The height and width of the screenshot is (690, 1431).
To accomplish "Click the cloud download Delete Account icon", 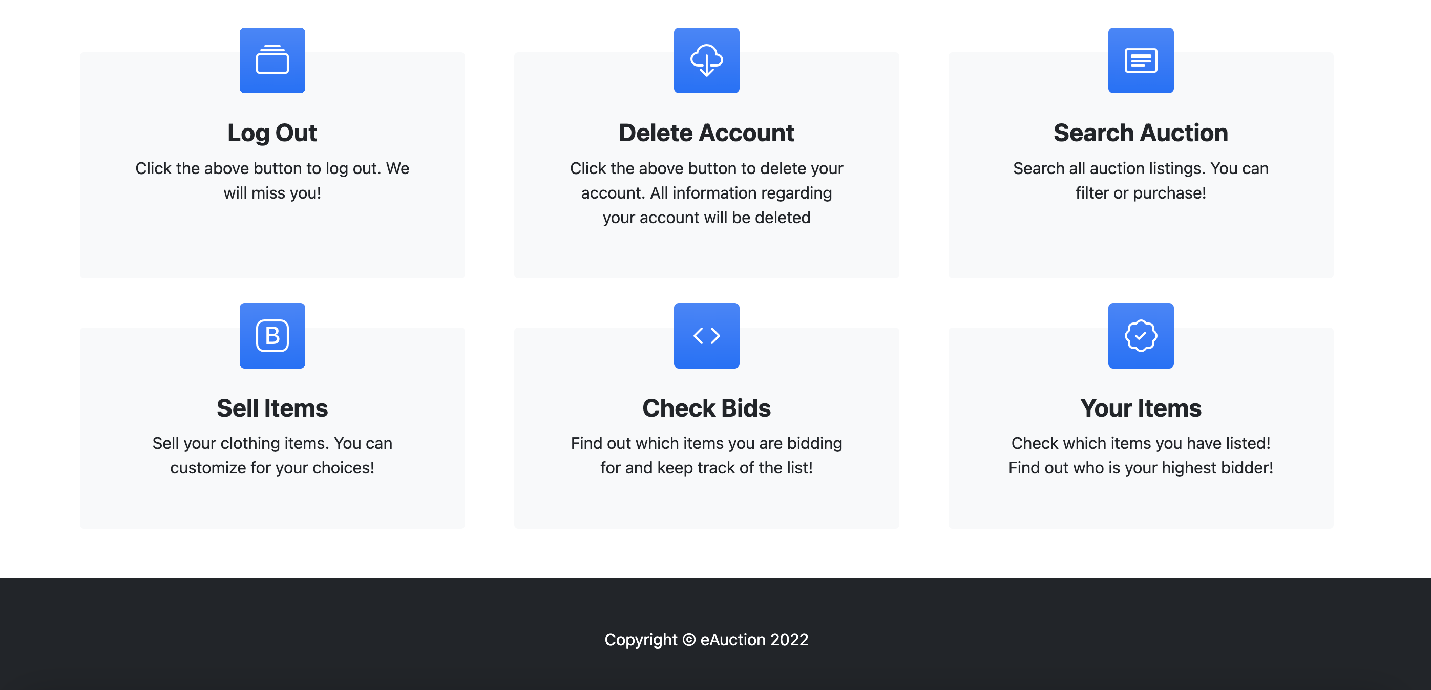I will (707, 60).
